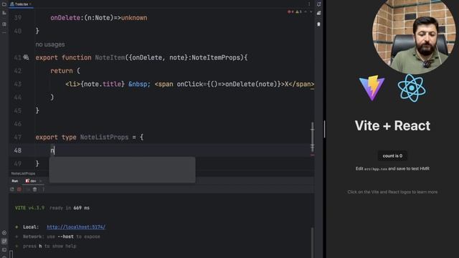The image size is (459, 258).
Task: Go to next highlighted problem arrow
Action: tap(311, 12)
